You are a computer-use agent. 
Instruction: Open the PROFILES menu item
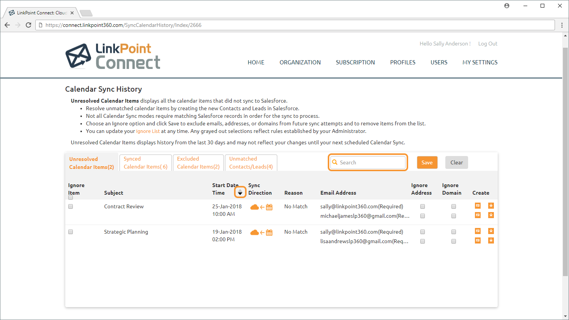(x=403, y=62)
